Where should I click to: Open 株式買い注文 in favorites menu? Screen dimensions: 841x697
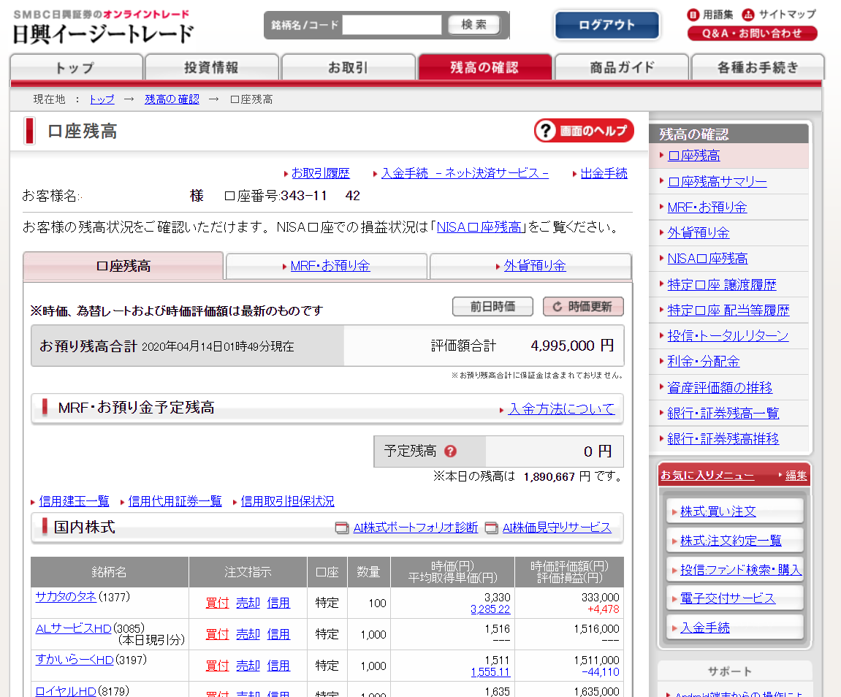[x=718, y=511]
